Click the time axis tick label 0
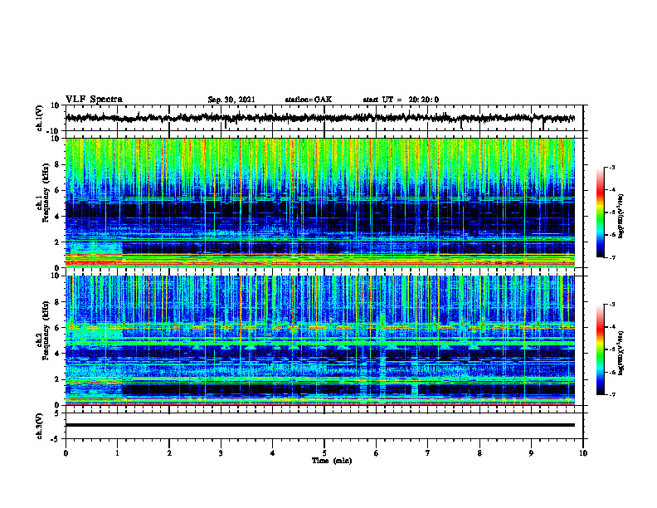 [x=66, y=453]
